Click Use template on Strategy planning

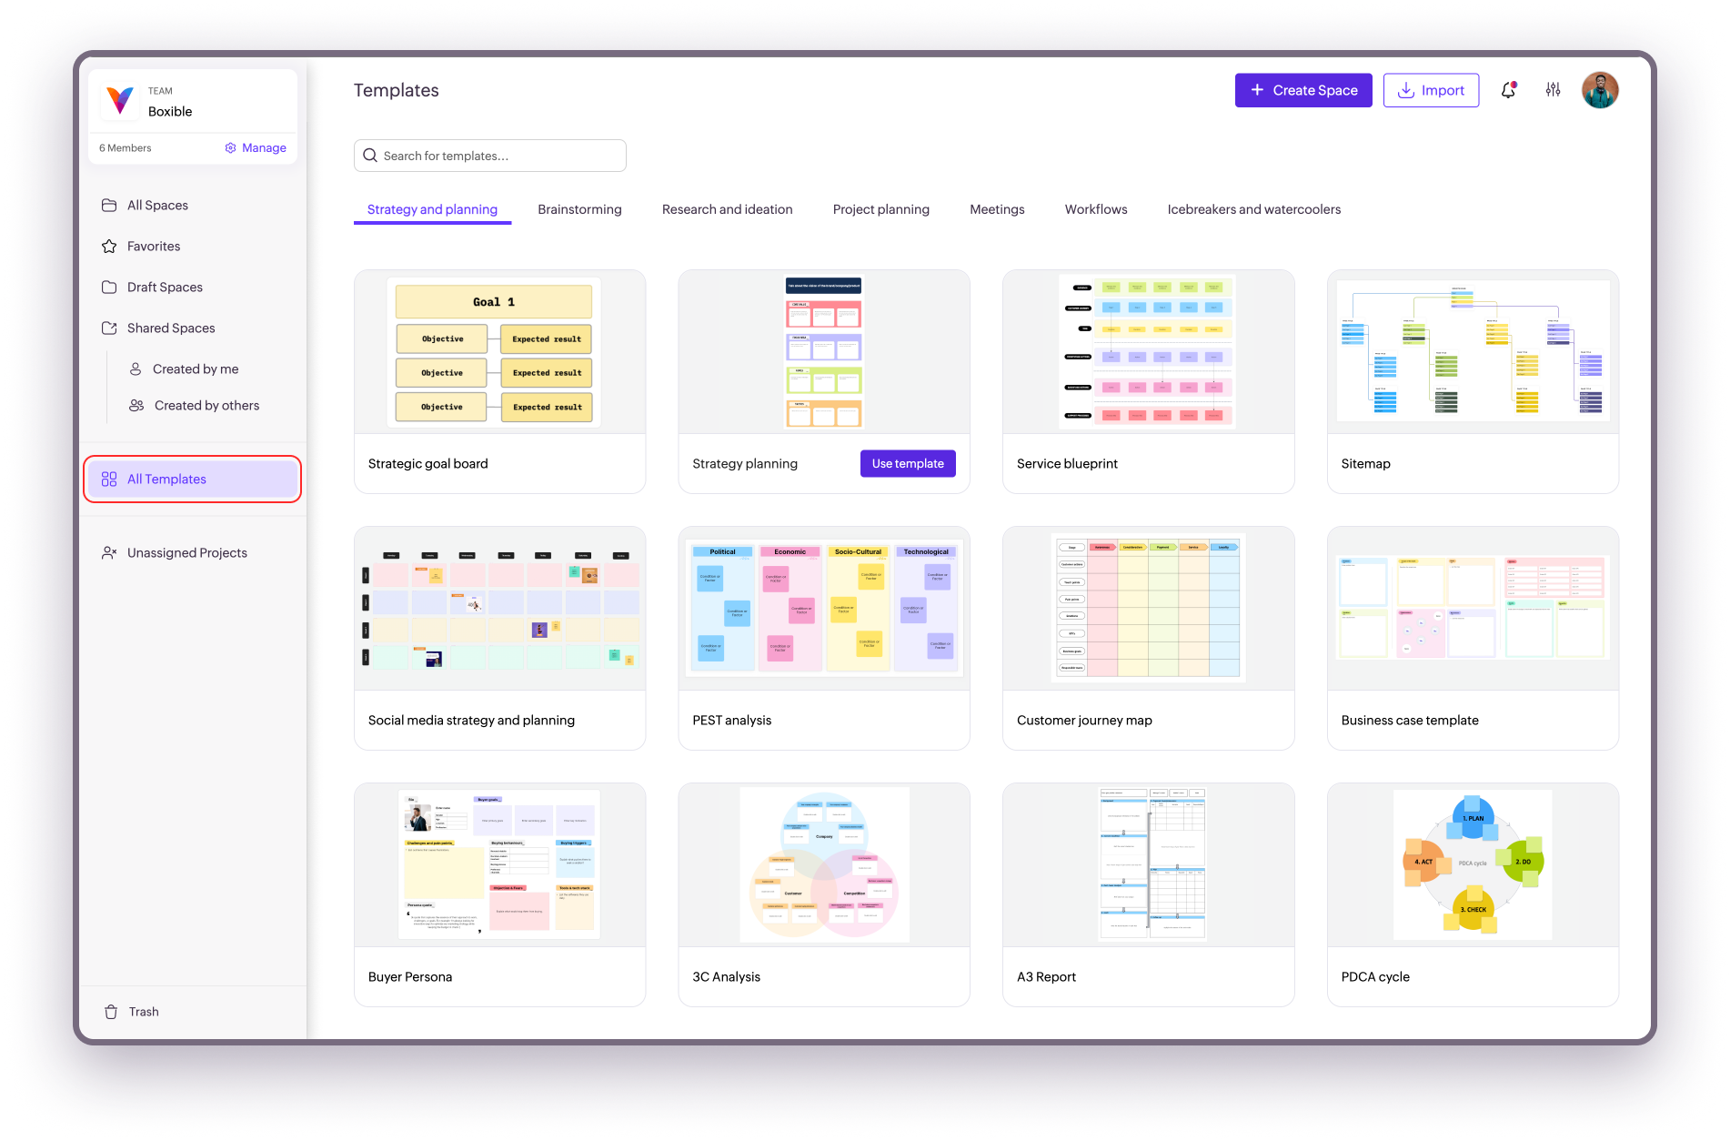pos(907,464)
